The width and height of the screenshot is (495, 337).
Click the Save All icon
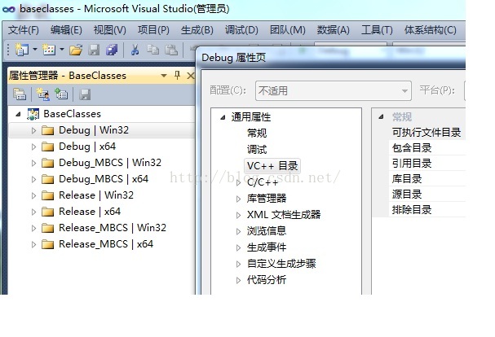(112, 50)
